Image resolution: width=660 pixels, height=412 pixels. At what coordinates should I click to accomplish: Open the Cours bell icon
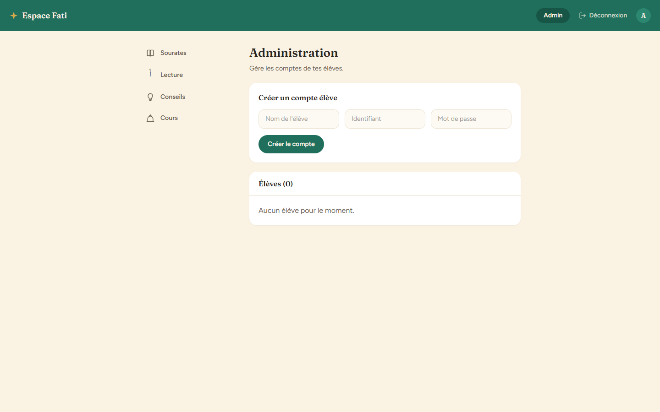pos(150,118)
